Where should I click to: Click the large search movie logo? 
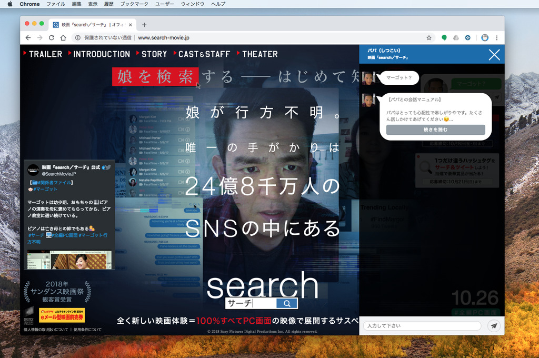point(263,285)
